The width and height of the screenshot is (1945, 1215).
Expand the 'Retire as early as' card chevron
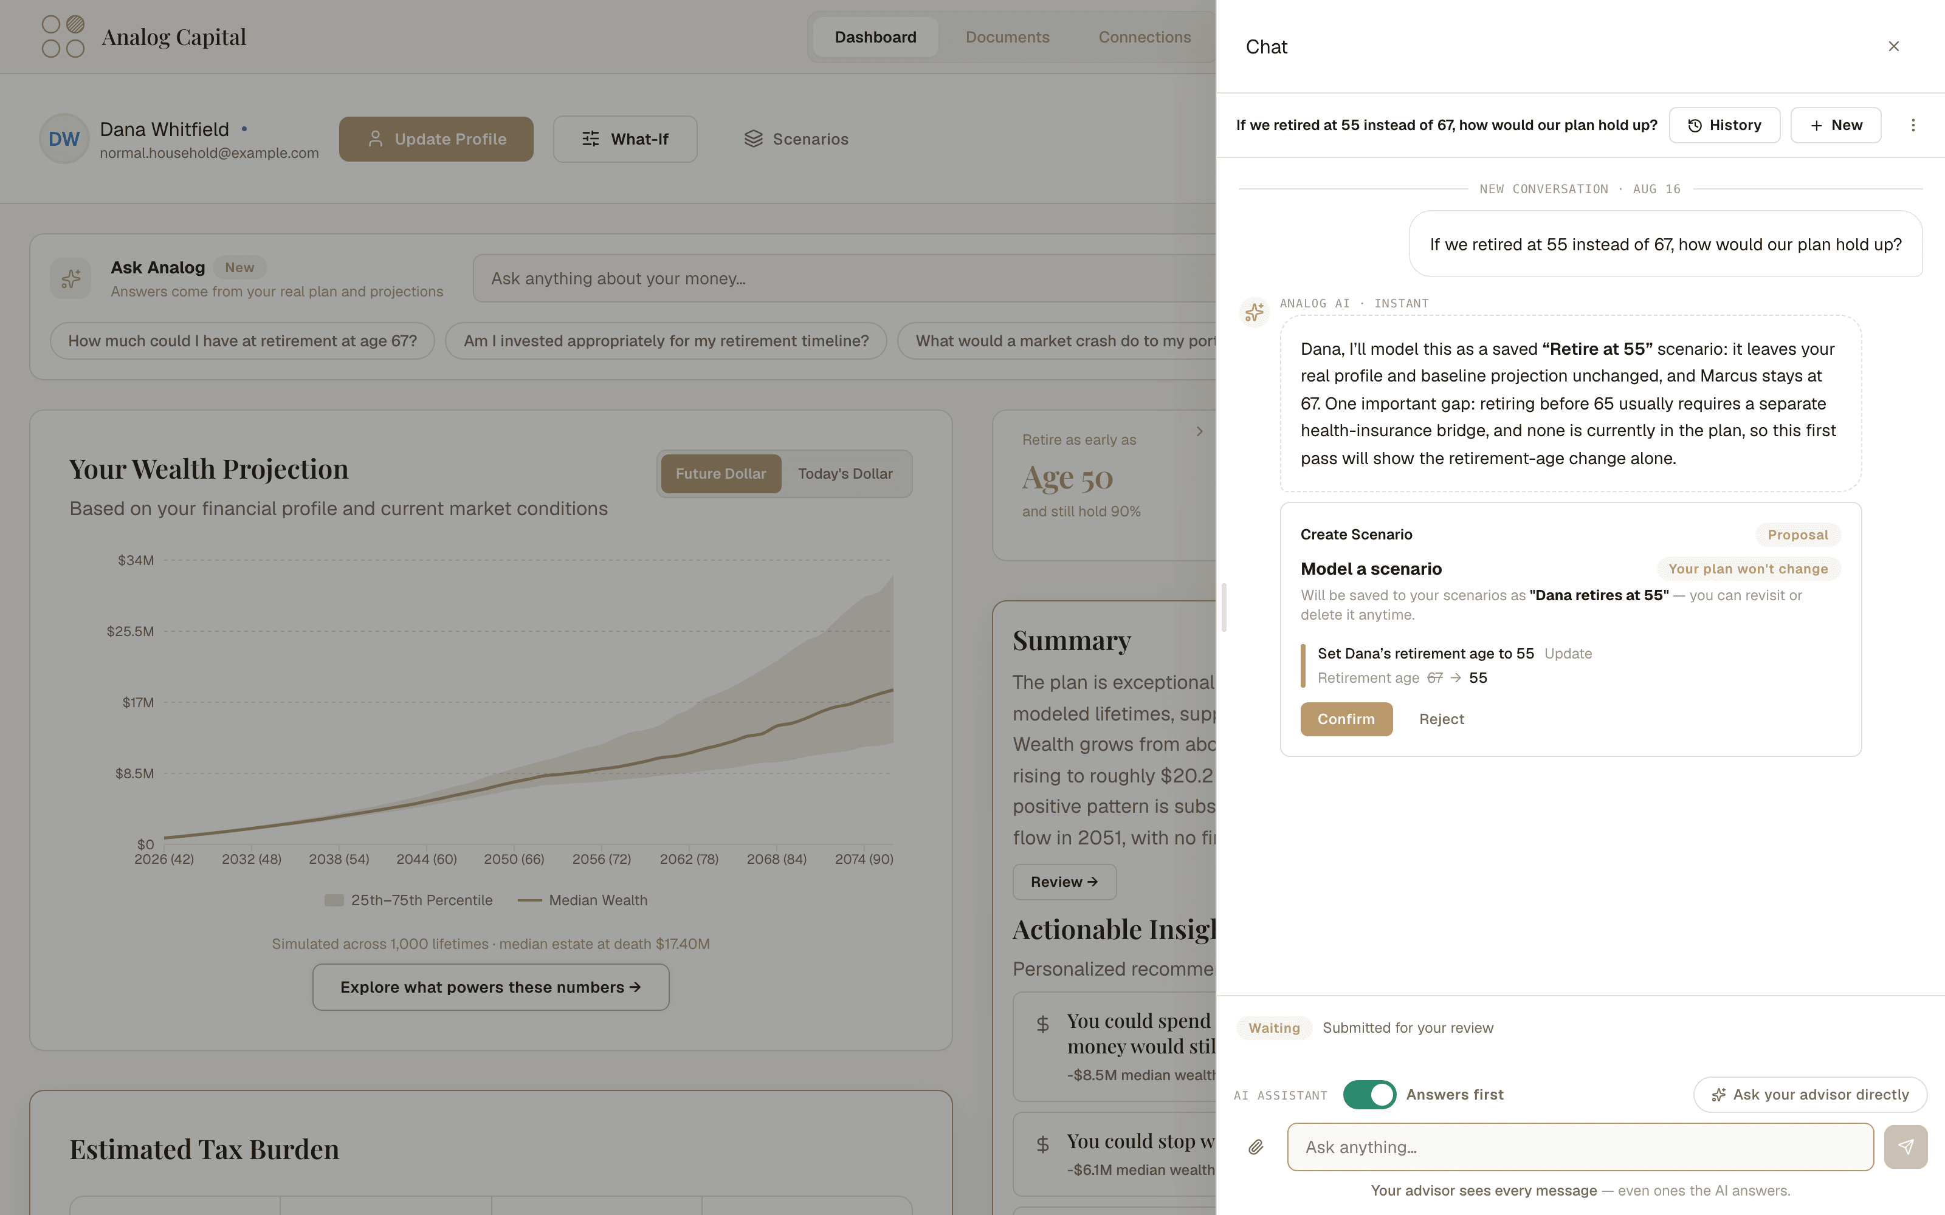click(1199, 431)
